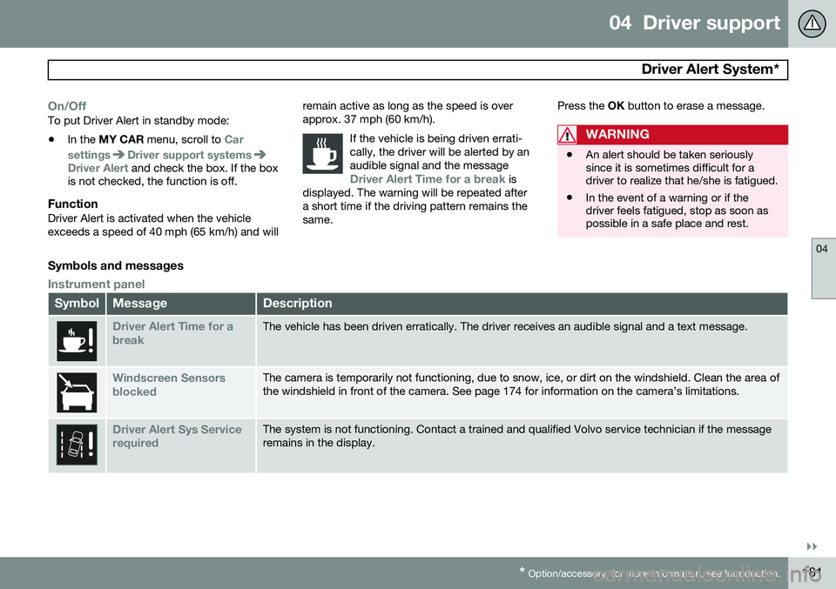Viewport: 836px width, 589px height.
Task: Click the bold 'OK' button reference text
Action: tap(616, 105)
